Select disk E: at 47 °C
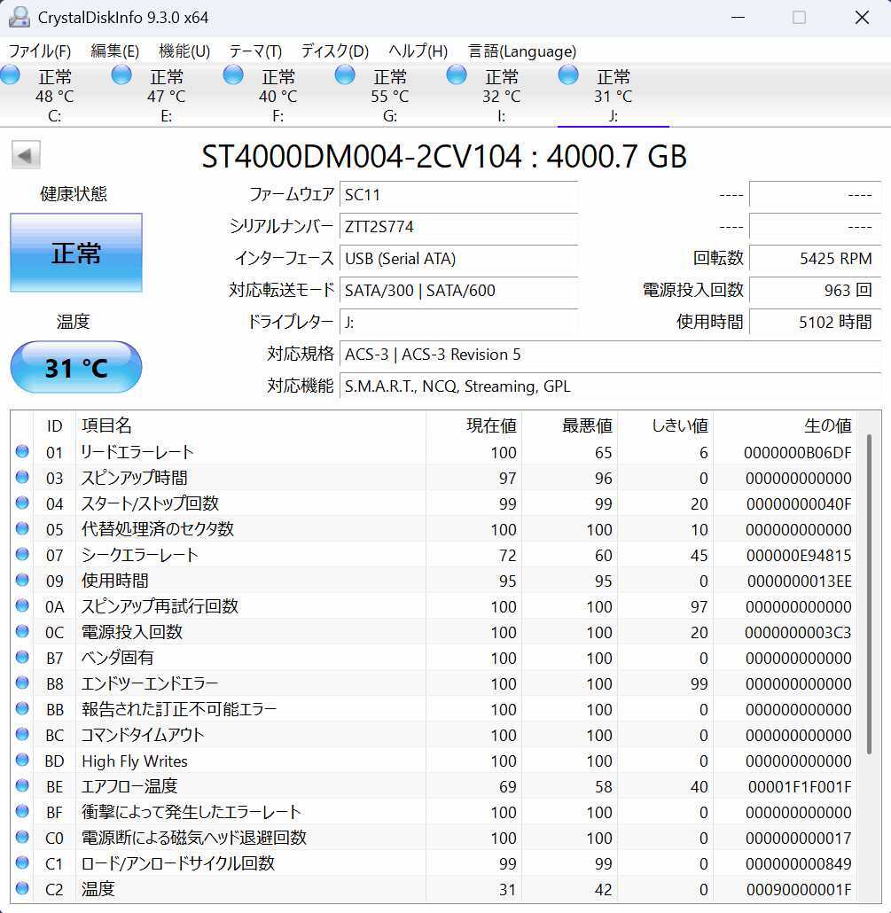The width and height of the screenshot is (891, 913). pyautogui.click(x=167, y=94)
